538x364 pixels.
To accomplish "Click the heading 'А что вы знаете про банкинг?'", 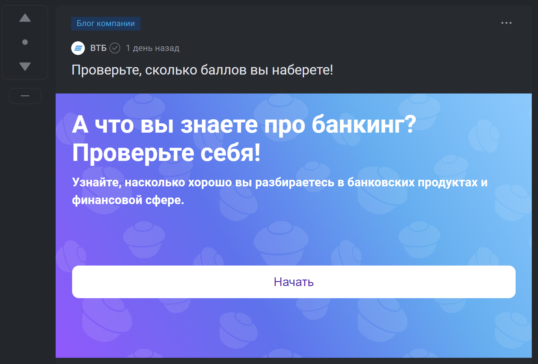I will coord(244,125).
